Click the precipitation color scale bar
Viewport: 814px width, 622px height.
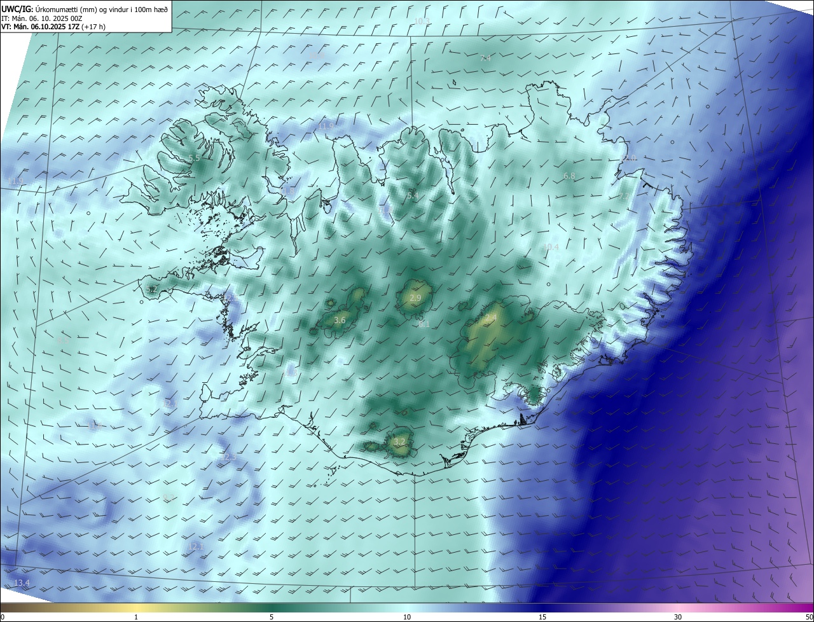pos(407,607)
